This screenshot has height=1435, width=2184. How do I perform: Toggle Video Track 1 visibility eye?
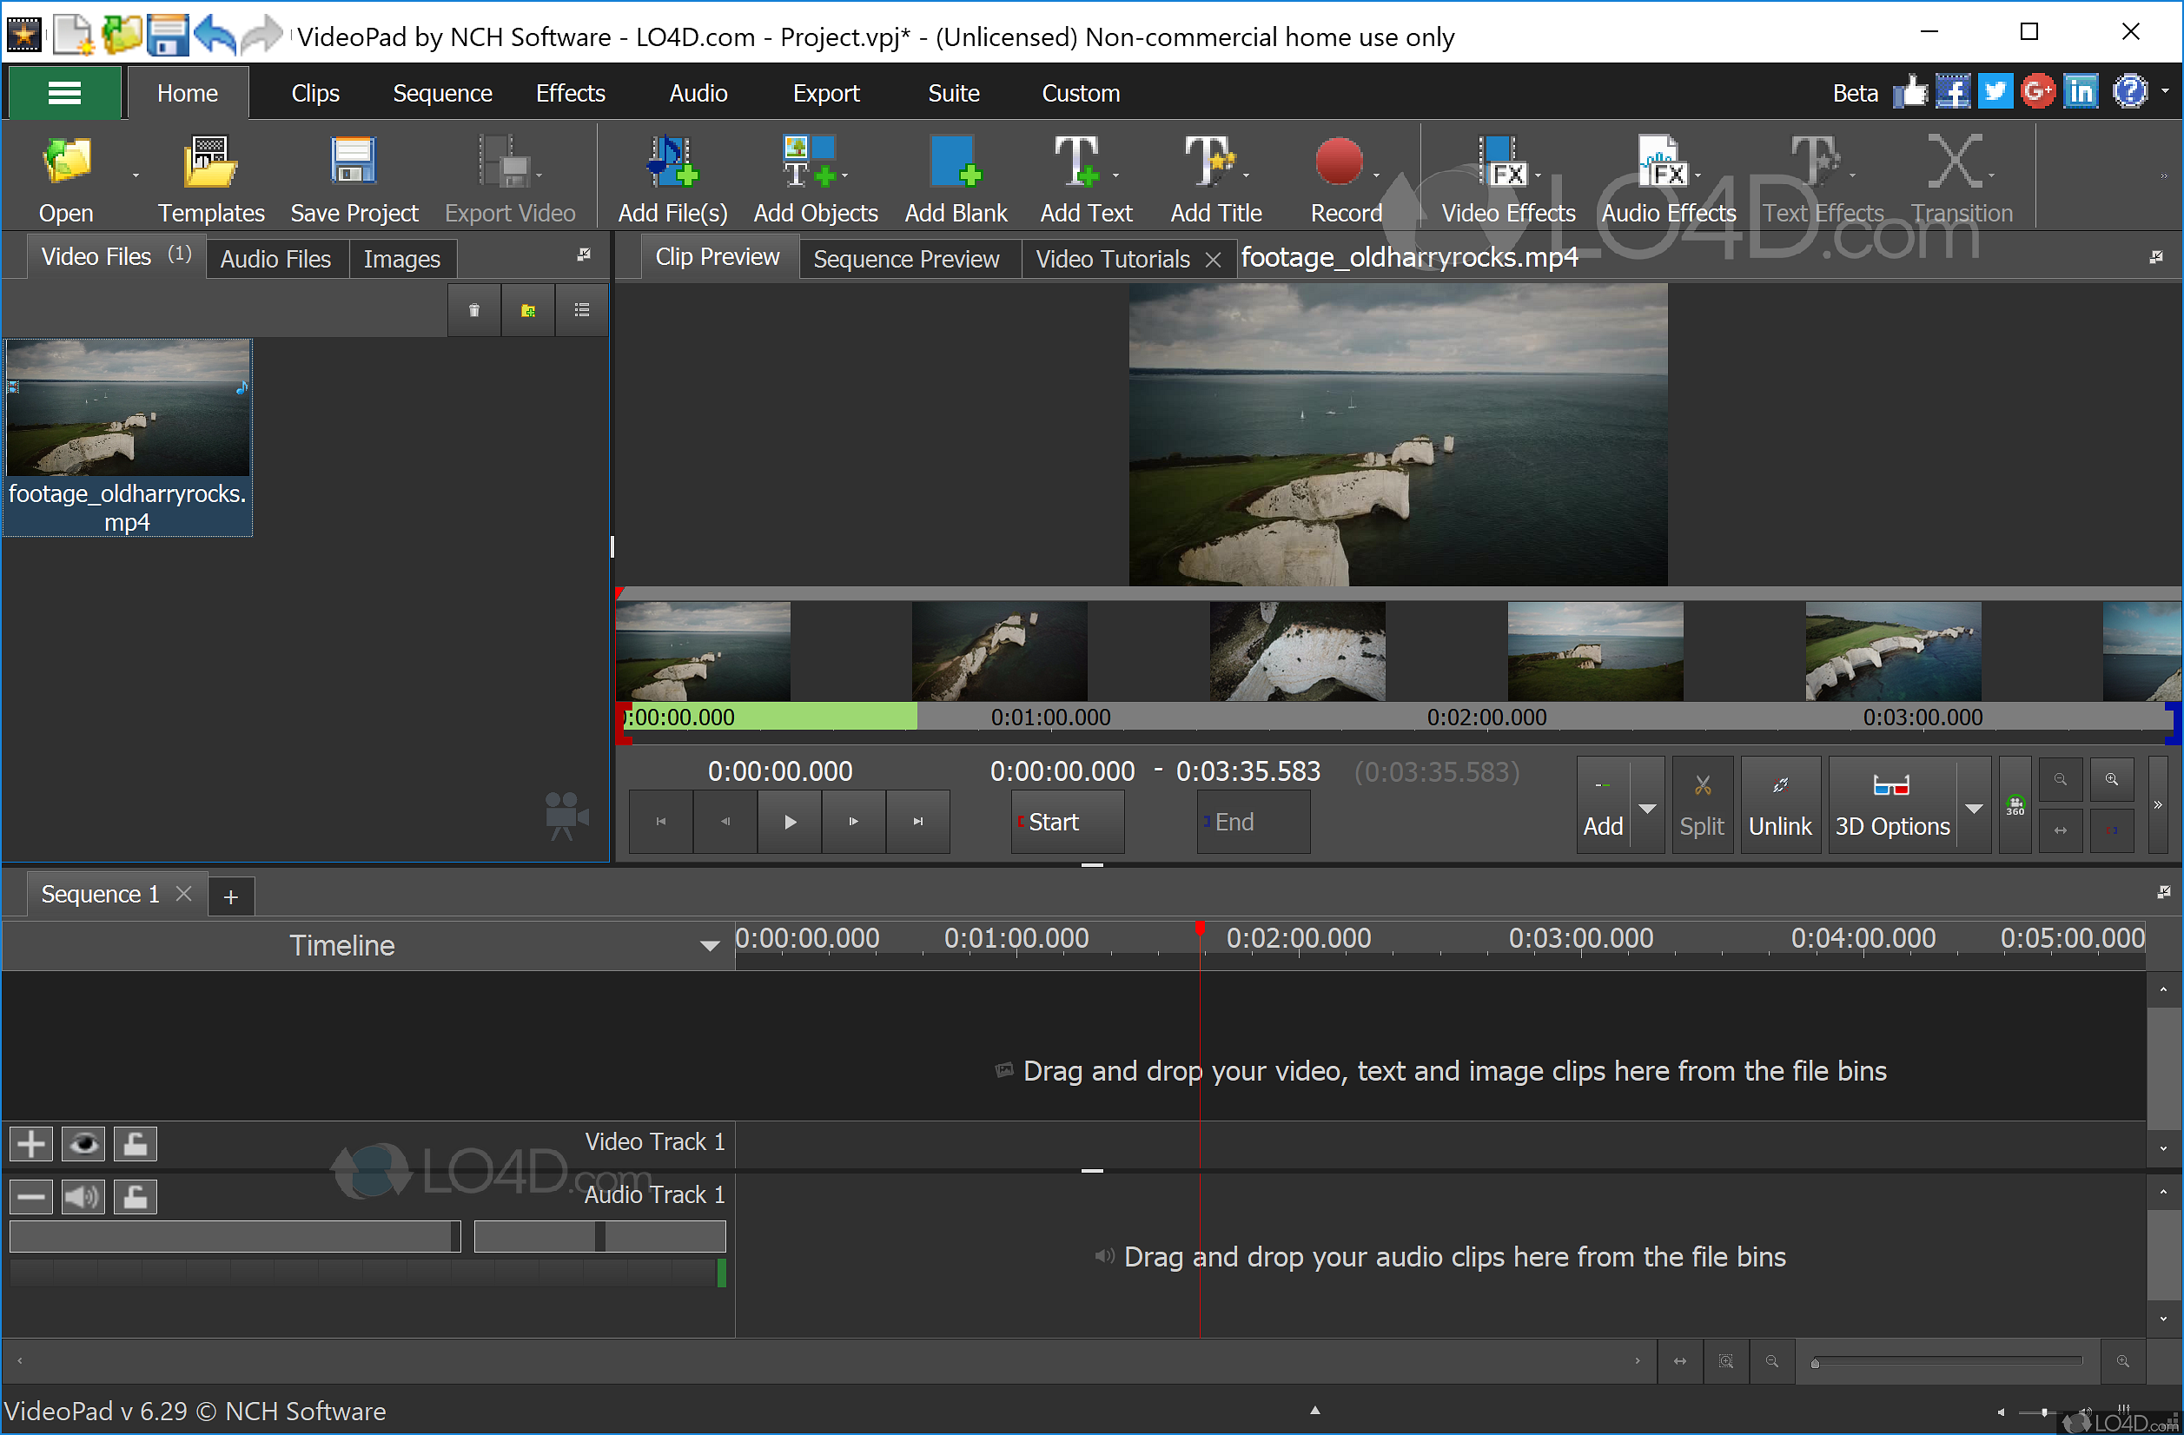83,1144
